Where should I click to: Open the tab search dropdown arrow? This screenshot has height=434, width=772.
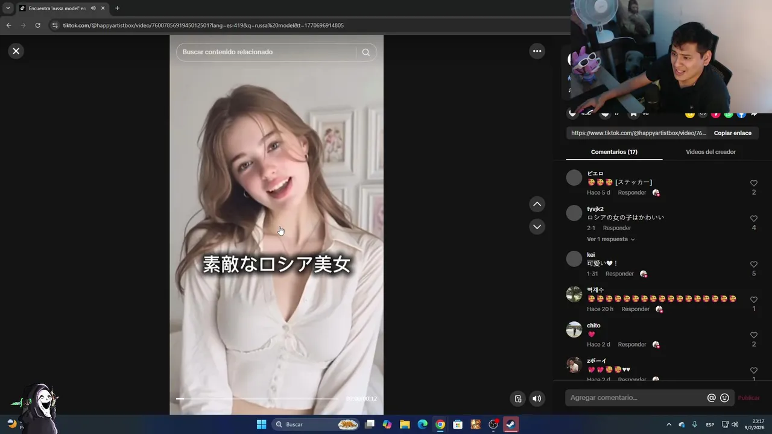point(8,8)
